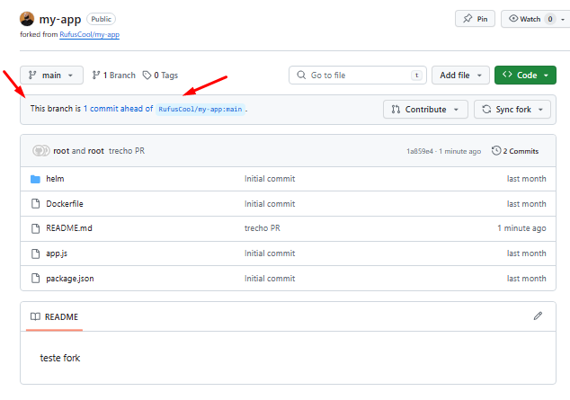Click the branch icon beside 1 Branch
570x400 pixels.
pyautogui.click(x=96, y=76)
